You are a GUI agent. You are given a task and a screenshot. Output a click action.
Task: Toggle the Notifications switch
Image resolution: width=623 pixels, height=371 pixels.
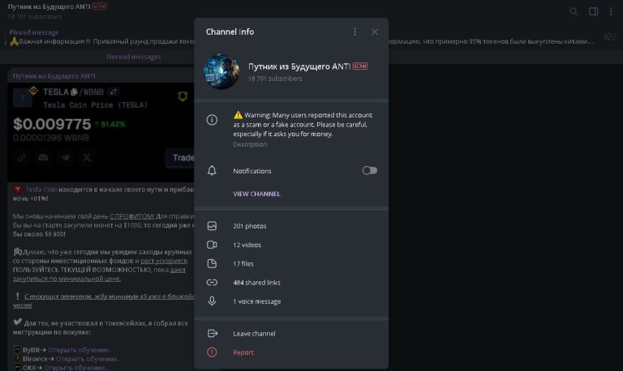(370, 171)
